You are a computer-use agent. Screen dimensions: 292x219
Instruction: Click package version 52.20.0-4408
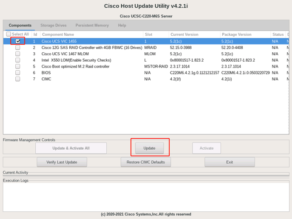(x=232, y=48)
